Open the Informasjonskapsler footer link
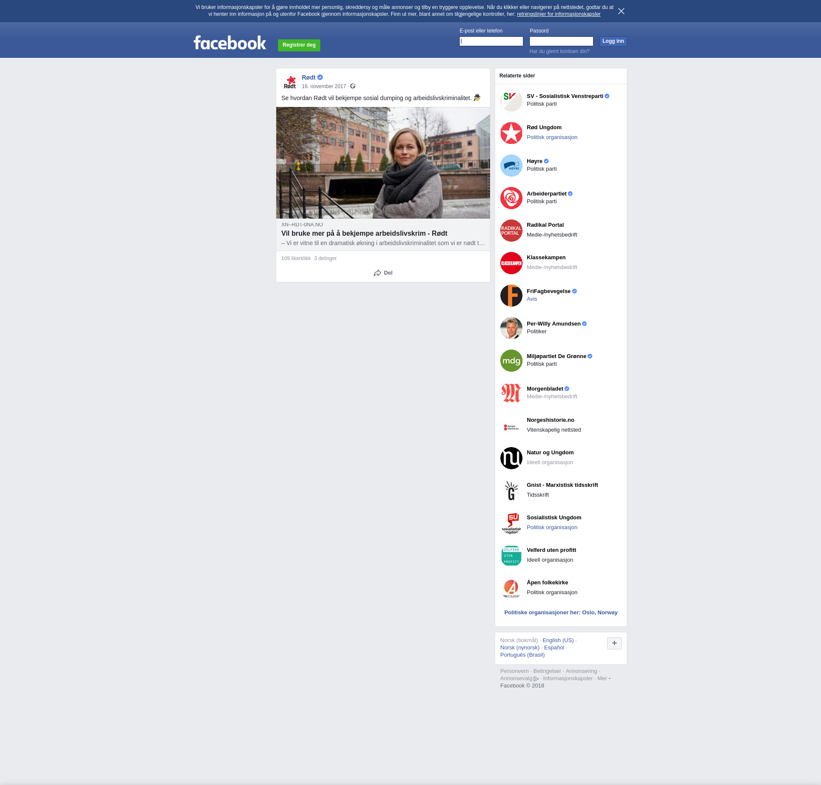 coord(568,678)
